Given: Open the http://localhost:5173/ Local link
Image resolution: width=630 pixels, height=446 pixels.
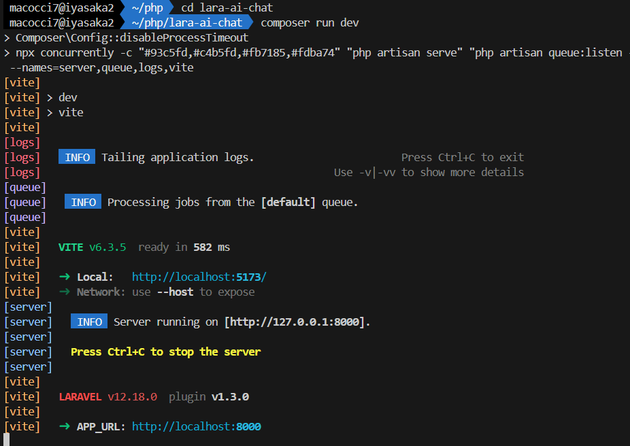Looking at the screenshot, I should [199, 277].
